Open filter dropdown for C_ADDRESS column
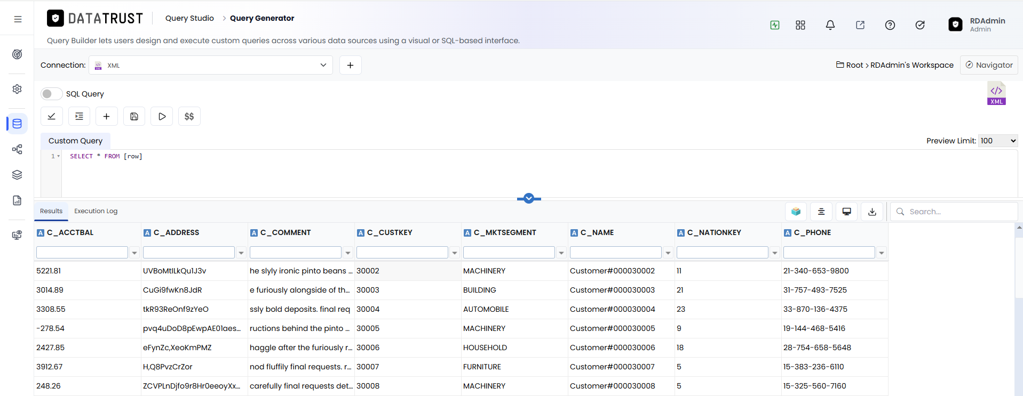 [x=241, y=253]
